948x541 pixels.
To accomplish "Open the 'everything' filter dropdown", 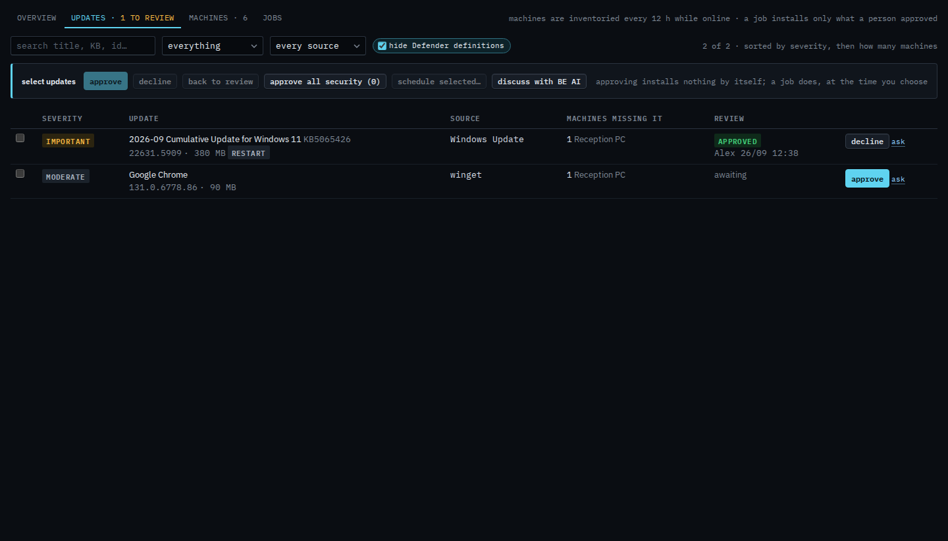I will [x=213, y=45].
